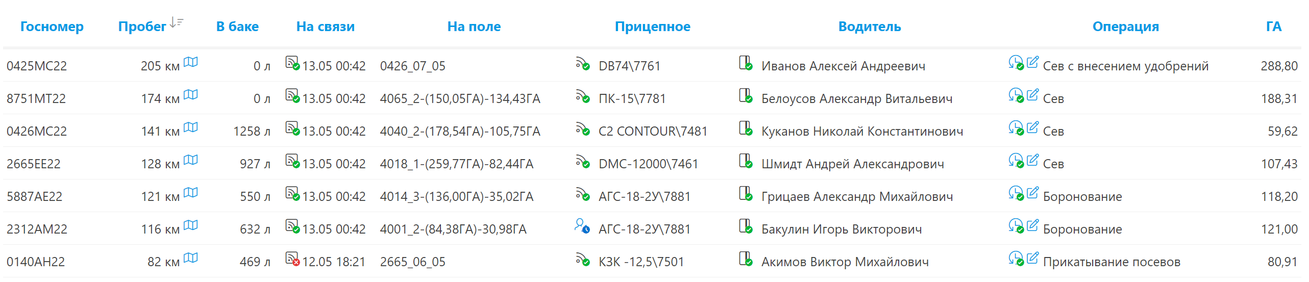Click driver card icon for Бакулин Игорь
The image size is (1309, 282).
pos(746,226)
